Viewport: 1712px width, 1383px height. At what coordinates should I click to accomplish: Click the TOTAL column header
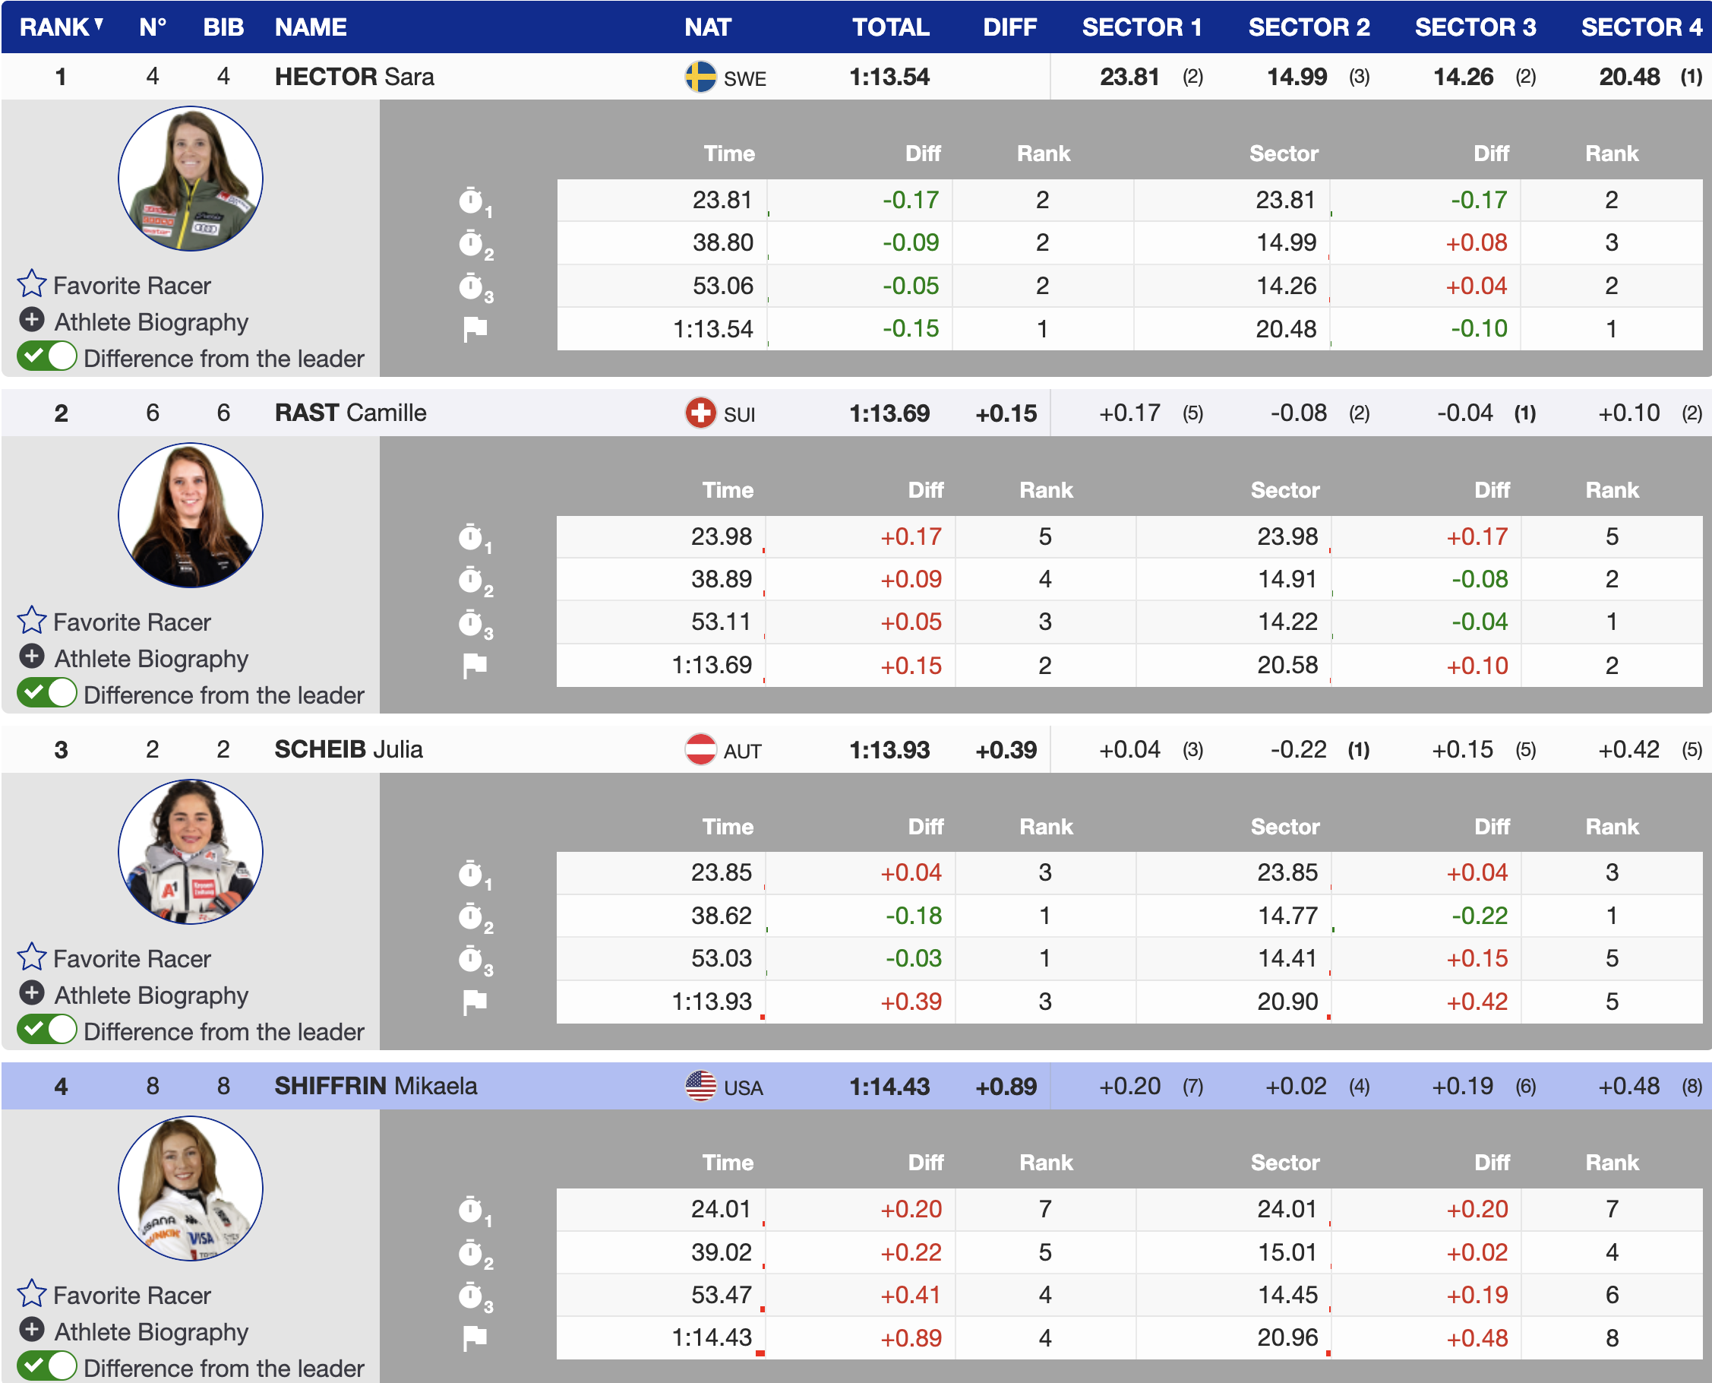[x=890, y=27]
